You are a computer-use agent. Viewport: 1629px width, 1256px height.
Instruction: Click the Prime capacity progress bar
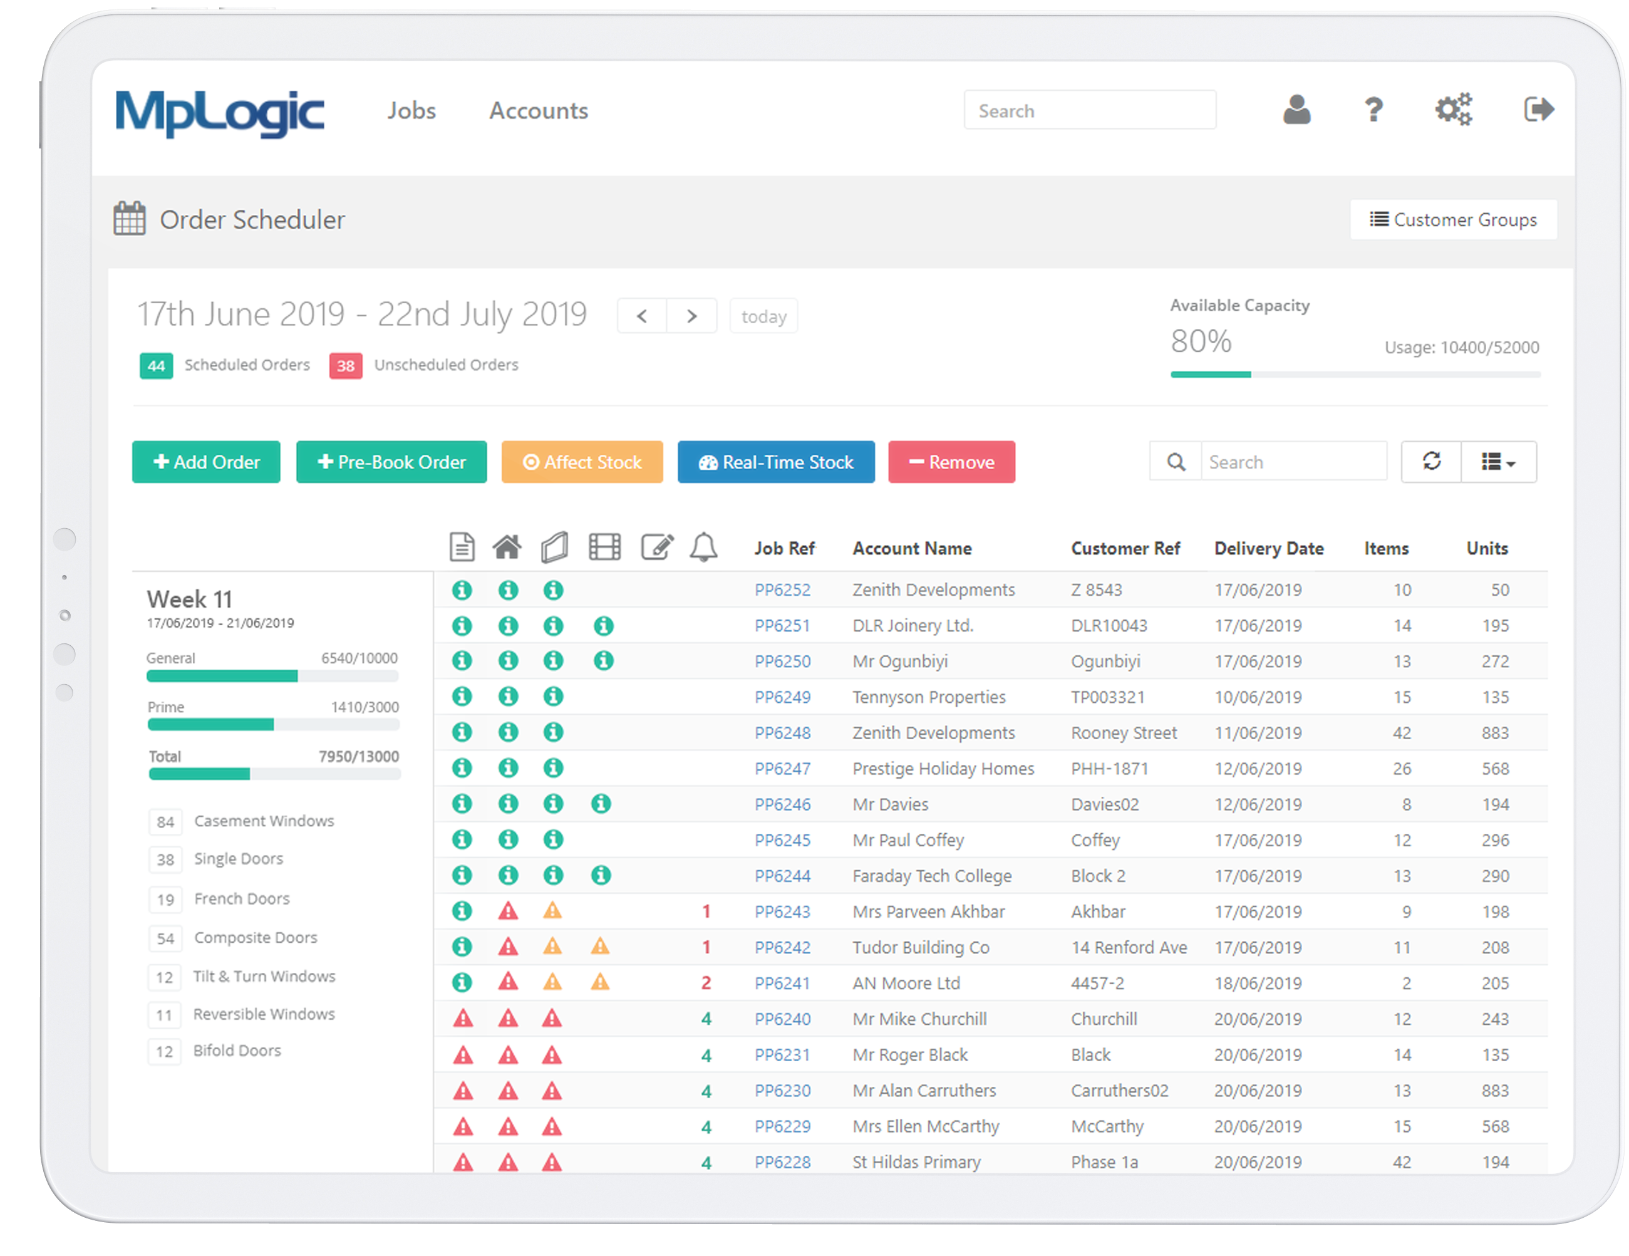coord(274,724)
